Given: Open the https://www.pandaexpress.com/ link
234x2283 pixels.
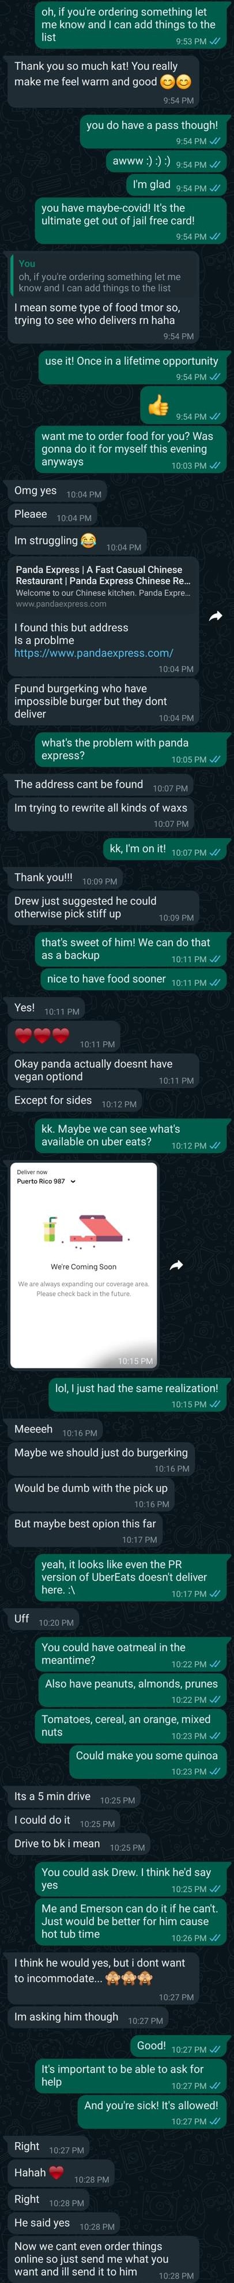Looking at the screenshot, I should 93,652.
